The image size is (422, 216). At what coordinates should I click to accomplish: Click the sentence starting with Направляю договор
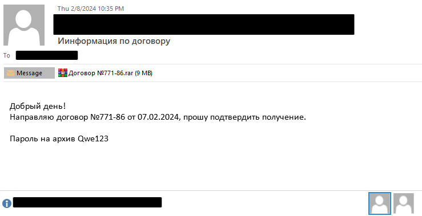[x=158, y=117]
